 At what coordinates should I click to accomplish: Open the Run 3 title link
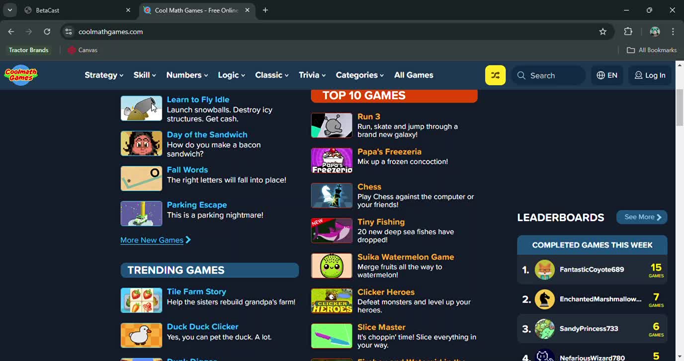point(369,117)
